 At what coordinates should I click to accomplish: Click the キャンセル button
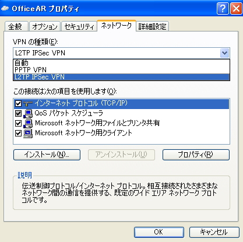pos(214,232)
